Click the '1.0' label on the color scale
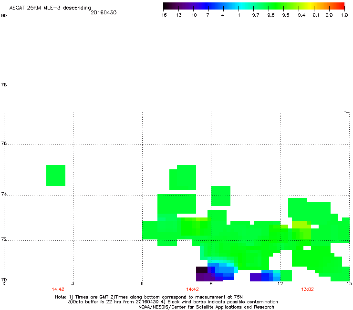Image resolution: width=353 pixels, height=310 pixels. (x=344, y=15)
